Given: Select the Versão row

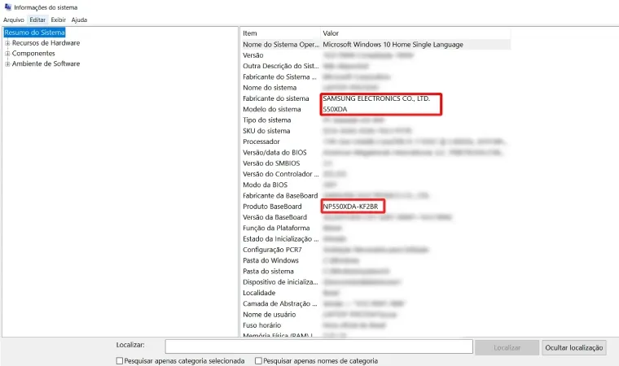Looking at the screenshot, I should tap(375, 55).
